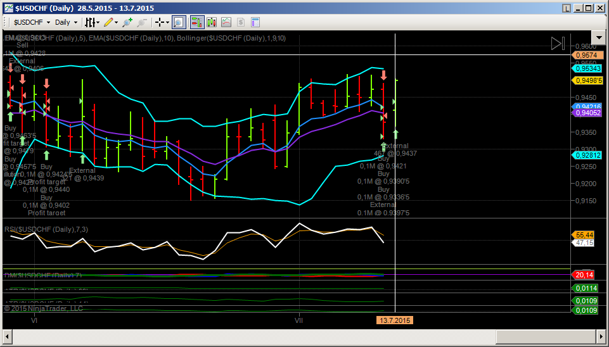Click the RSI($USDCHF (Daily),7,3) indicator label
The image size is (609, 347).
tap(46, 229)
